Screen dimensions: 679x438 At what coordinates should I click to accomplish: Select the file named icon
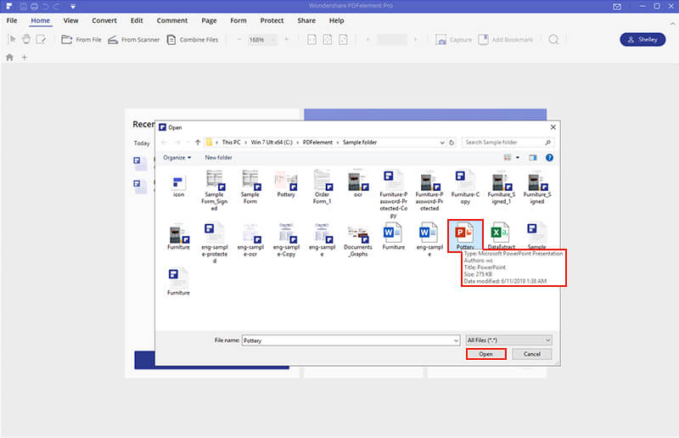point(178,186)
